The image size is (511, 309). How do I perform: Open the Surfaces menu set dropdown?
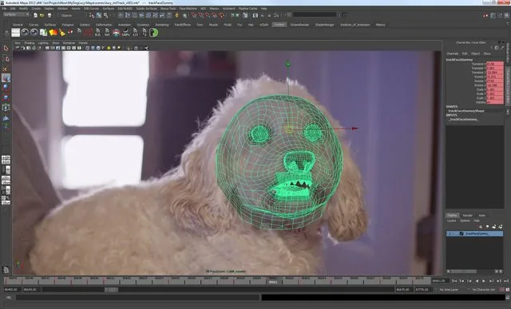tap(16, 14)
